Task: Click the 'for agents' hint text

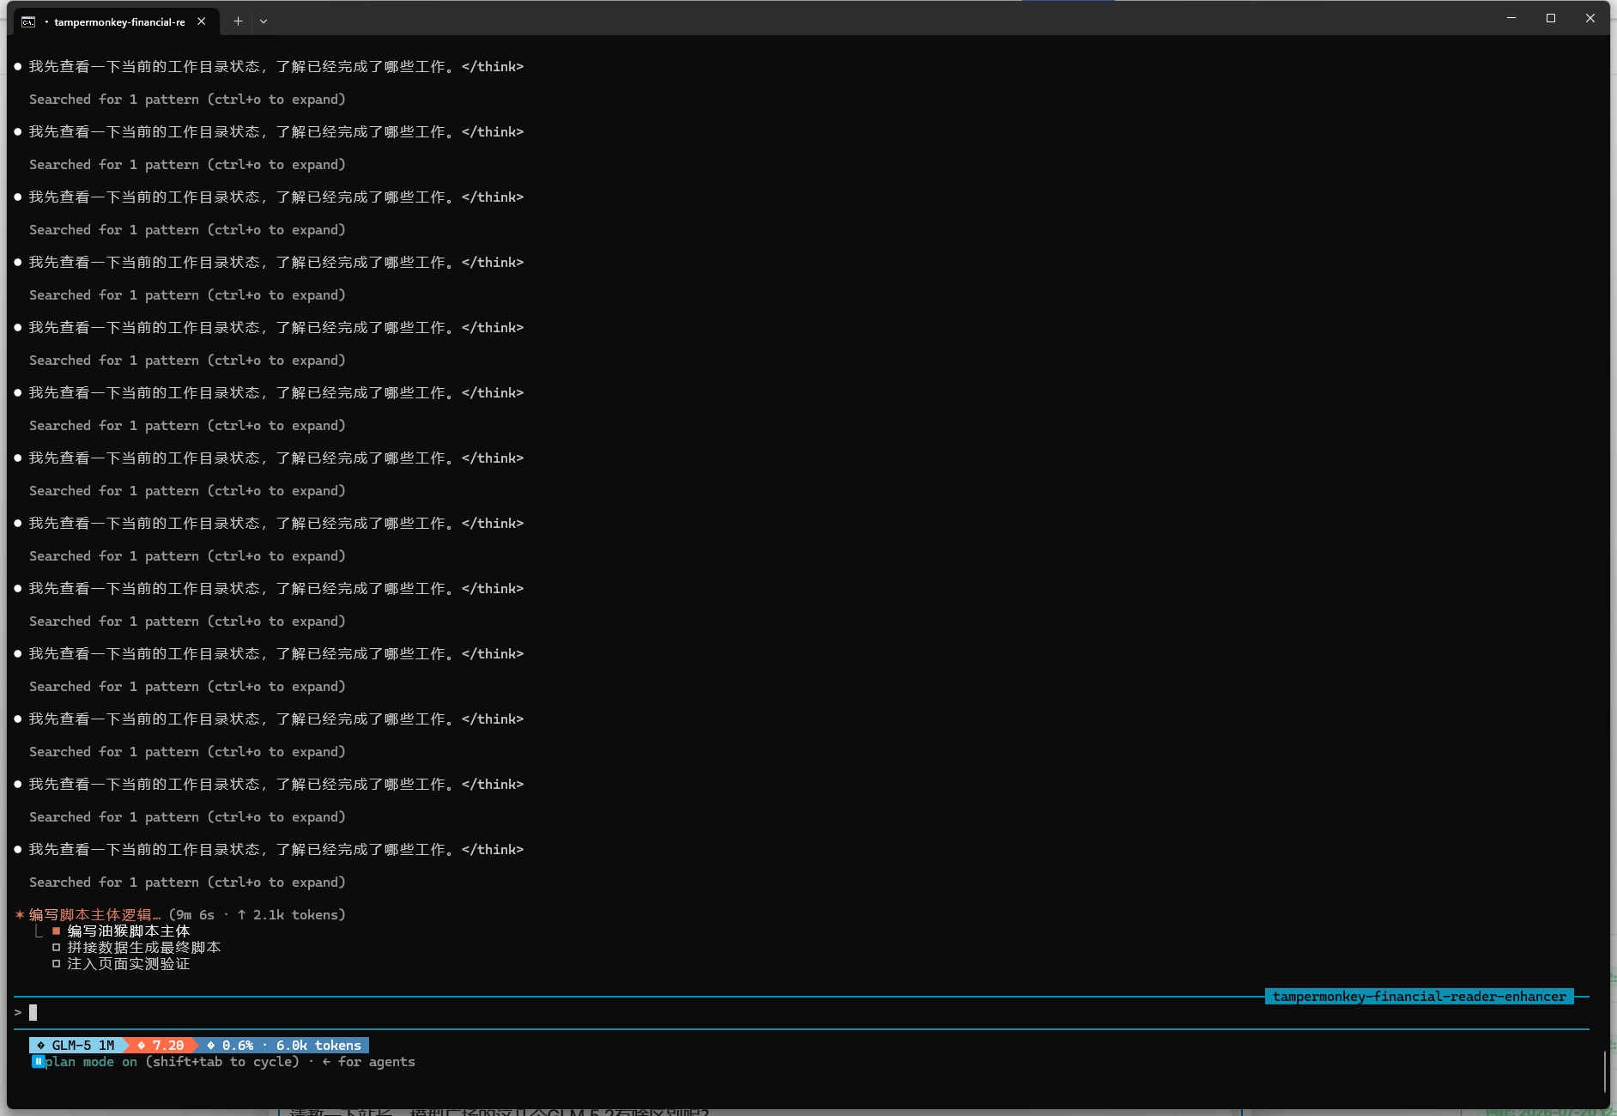Action: point(377,1062)
